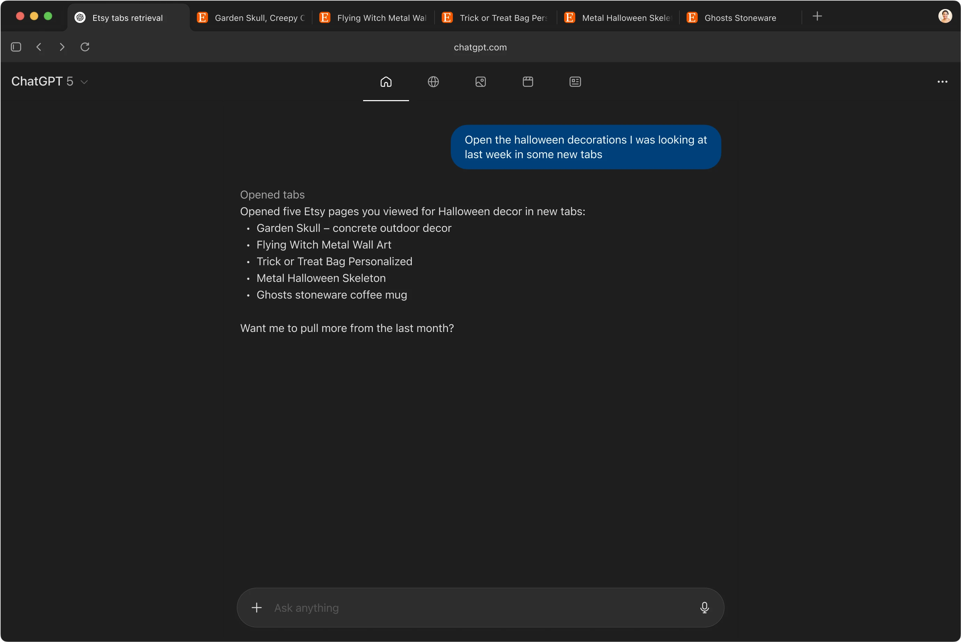This screenshot has height=642, width=961.
Task: Click the back navigation arrow
Action: click(39, 47)
